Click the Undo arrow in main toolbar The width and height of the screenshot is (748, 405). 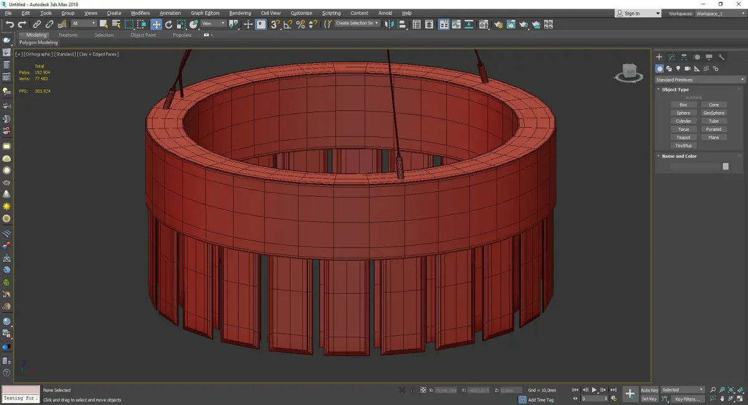[10, 24]
